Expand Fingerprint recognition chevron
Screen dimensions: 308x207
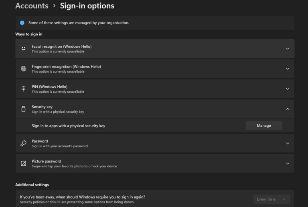287,69
